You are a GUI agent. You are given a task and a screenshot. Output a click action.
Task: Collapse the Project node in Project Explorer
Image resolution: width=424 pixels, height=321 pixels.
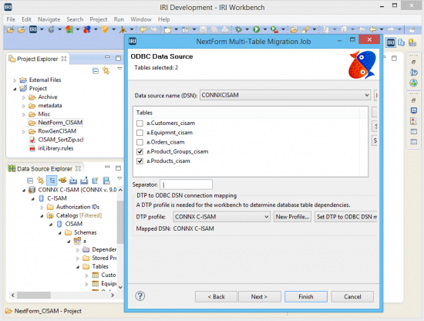[15, 89]
